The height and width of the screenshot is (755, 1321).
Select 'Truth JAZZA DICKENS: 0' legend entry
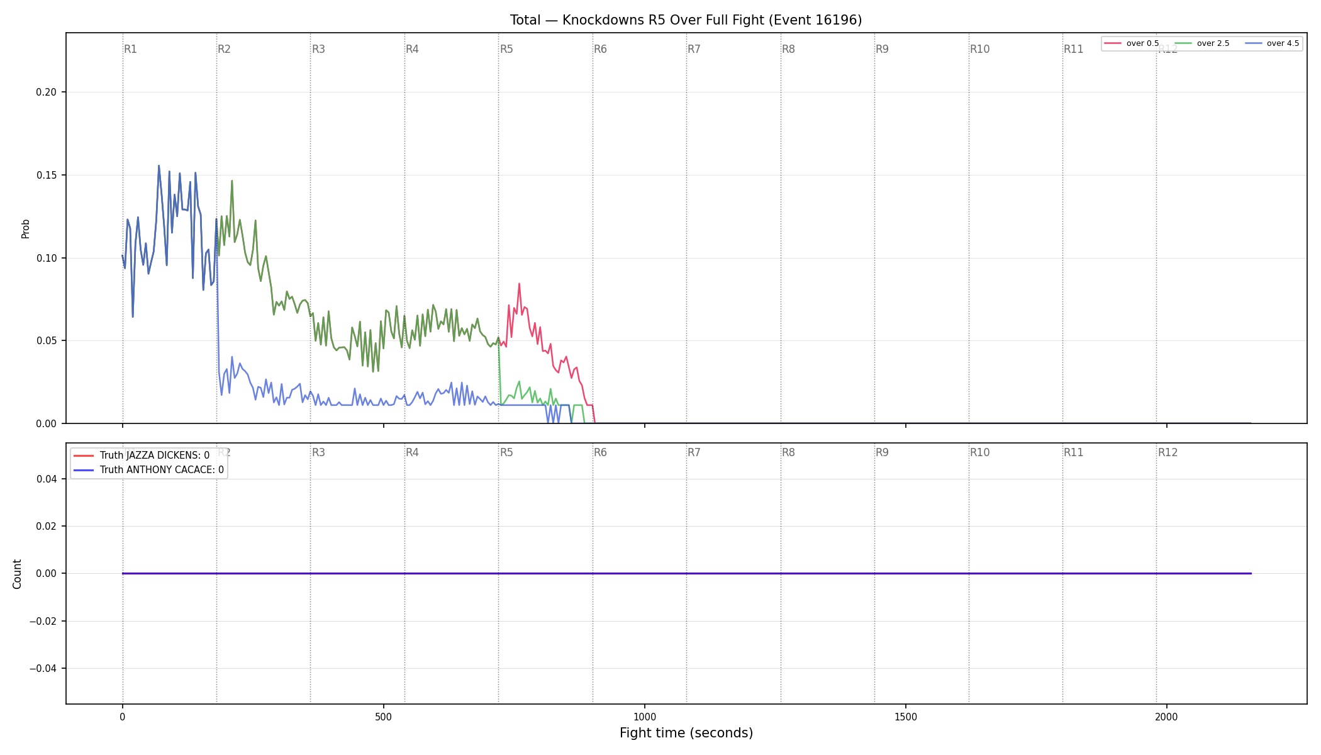pyautogui.click(x=155, y=456)
